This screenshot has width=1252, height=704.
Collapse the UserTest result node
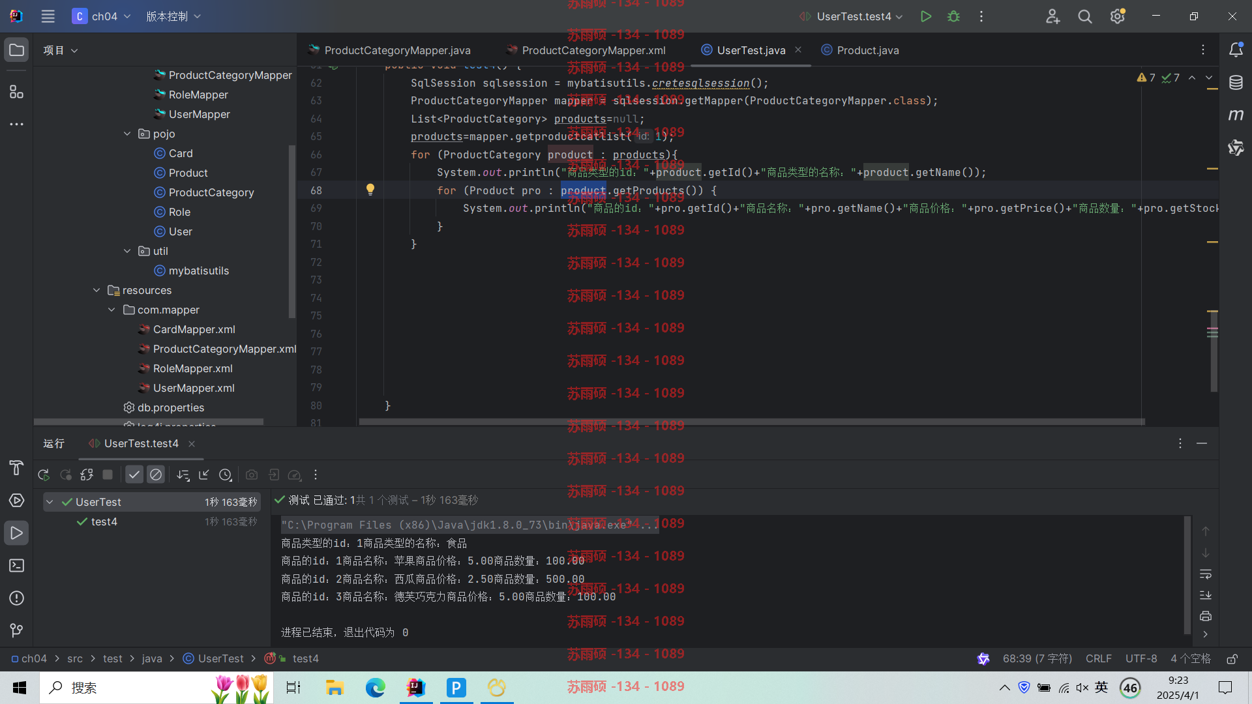coord(50,502)
